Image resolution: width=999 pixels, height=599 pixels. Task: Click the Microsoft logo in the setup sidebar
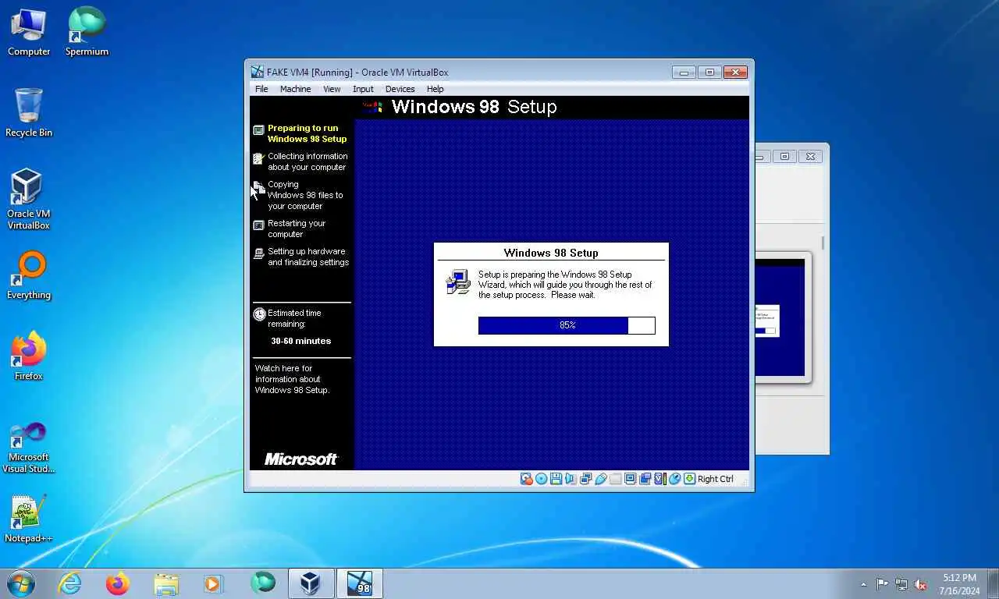pos(300,459)
